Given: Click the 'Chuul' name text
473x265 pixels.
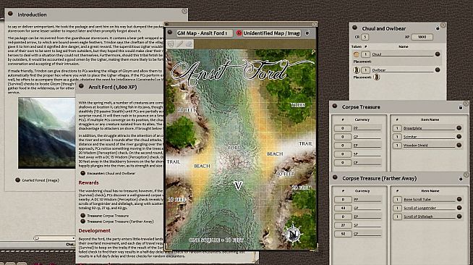Looking at the screenshot, I should 377,54.
